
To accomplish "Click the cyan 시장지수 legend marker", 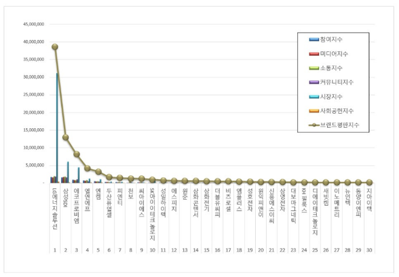I will 314,96.
